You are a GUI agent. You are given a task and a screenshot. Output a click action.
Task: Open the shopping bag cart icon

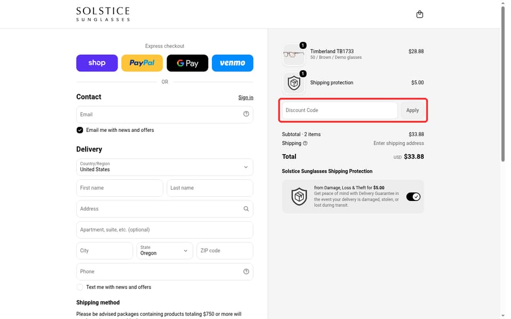tap(420, 14)
